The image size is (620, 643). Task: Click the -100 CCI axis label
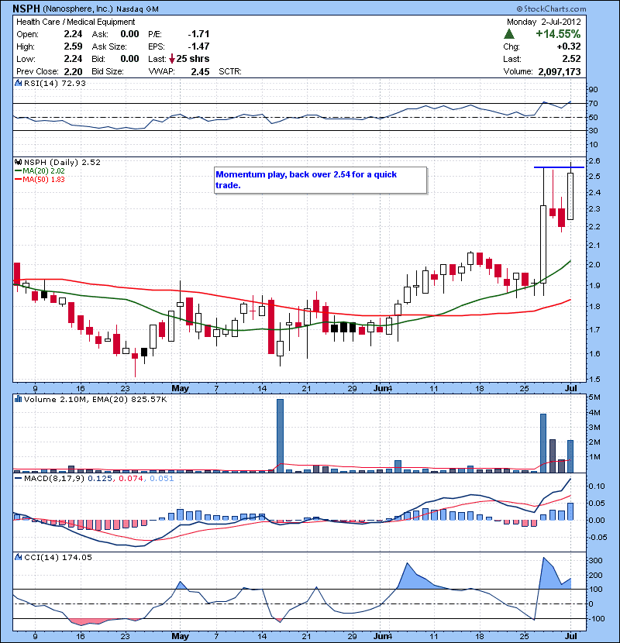tap(596, 618)
